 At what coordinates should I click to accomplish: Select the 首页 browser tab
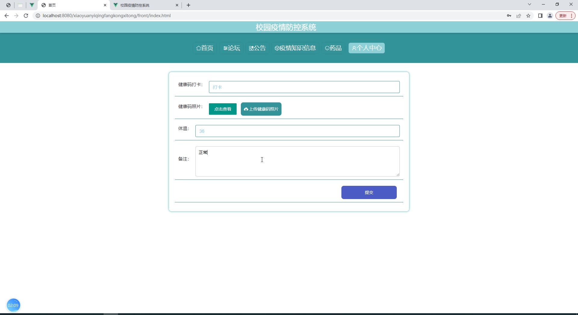[74, 5]
